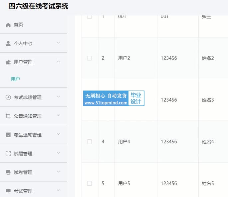Click password 123456 in 用户4 row
228x197 pixels.
[x=169, y=142]
